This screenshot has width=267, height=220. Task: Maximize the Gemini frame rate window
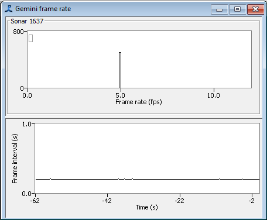tap(237, 9)
